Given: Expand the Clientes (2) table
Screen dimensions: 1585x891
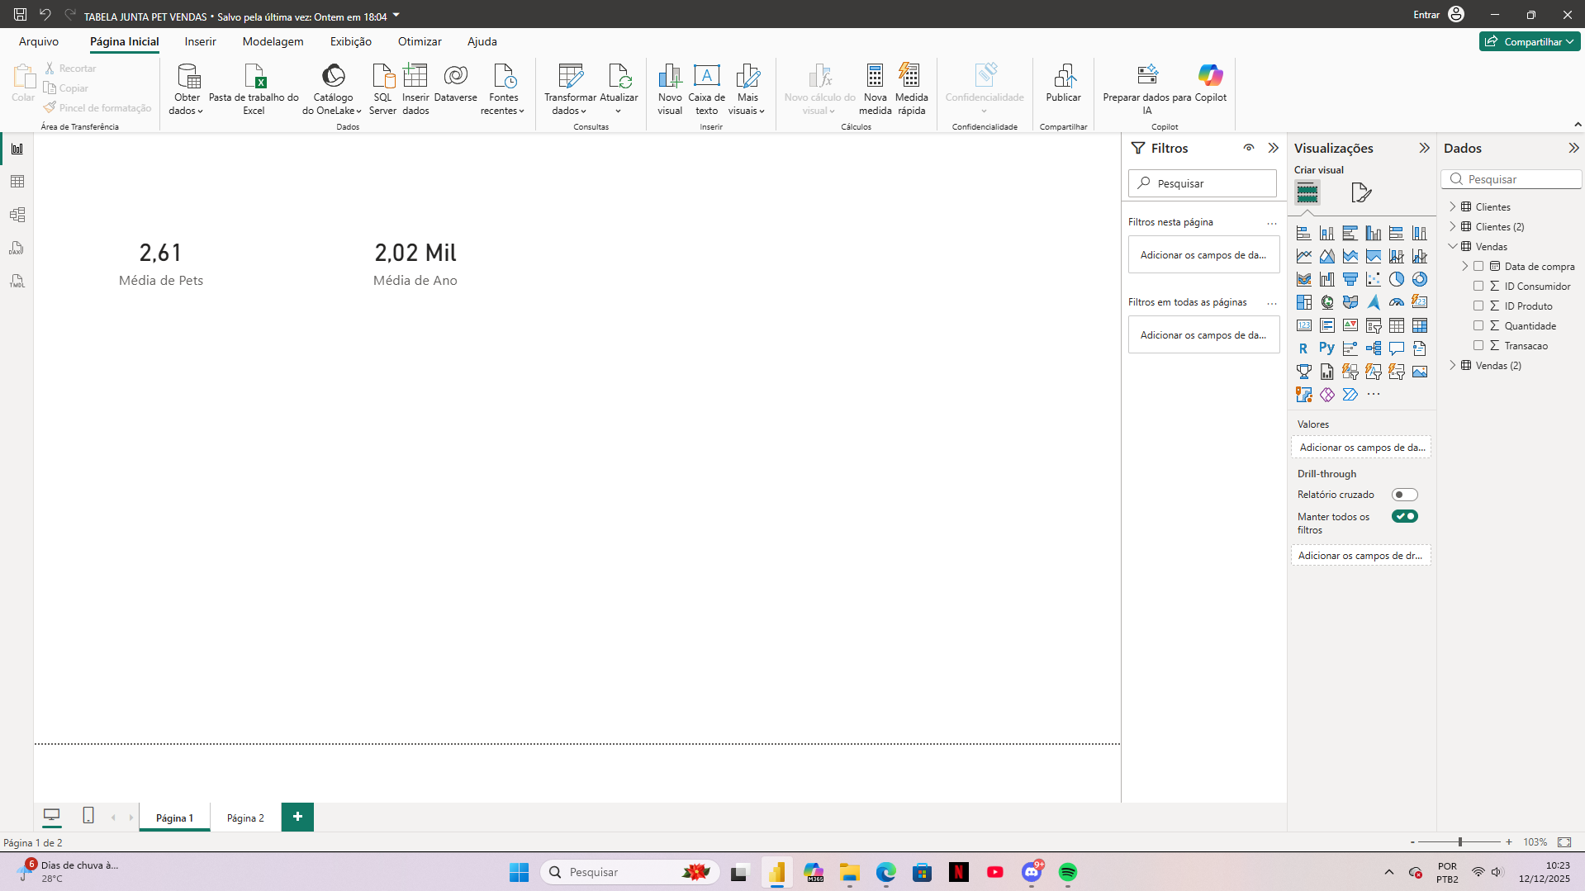Looking at the screenshot, I should 1453,226.
